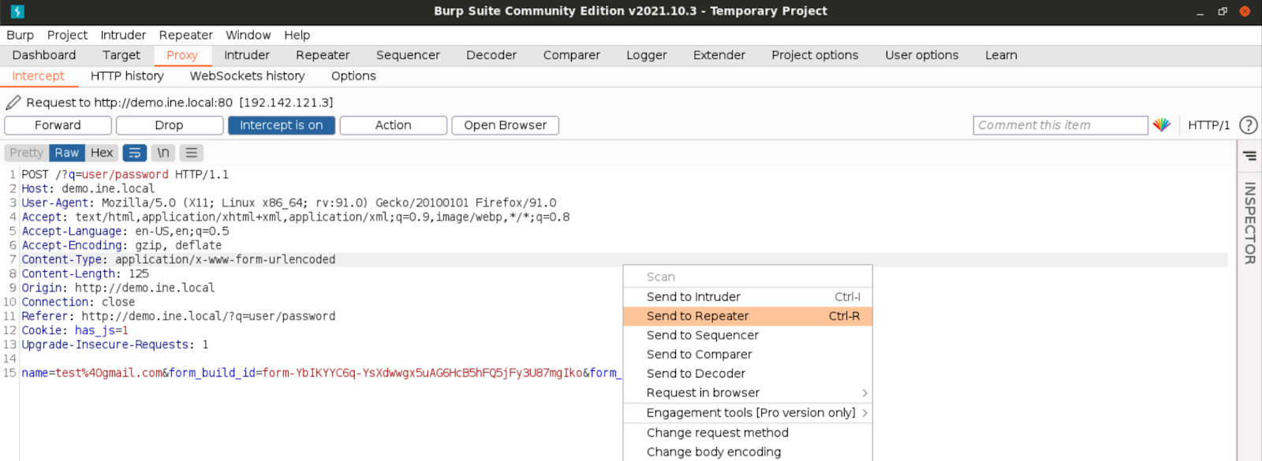
Task: Select the Proxy tab
Action: (182, 55)
